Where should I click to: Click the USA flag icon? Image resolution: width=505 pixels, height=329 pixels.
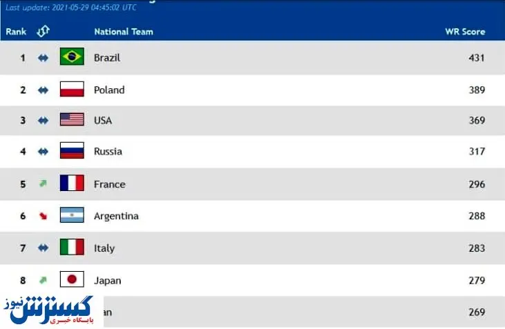click(x=72, y=120)
